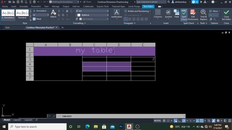Toggle Underline text formatting

(59, 15)
